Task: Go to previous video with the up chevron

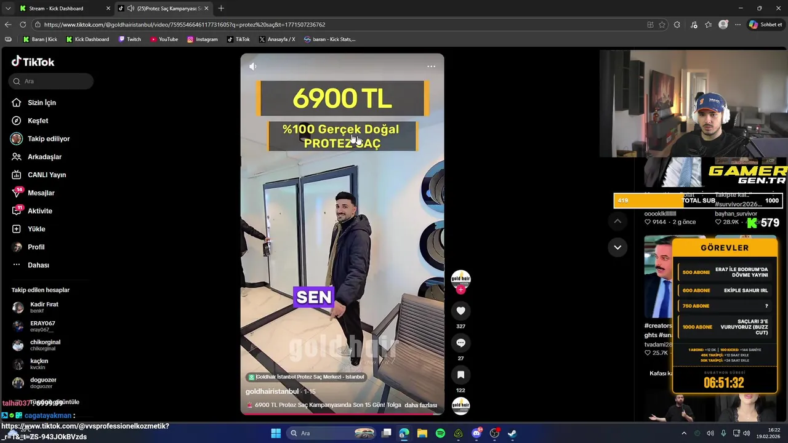Action: 617,221
